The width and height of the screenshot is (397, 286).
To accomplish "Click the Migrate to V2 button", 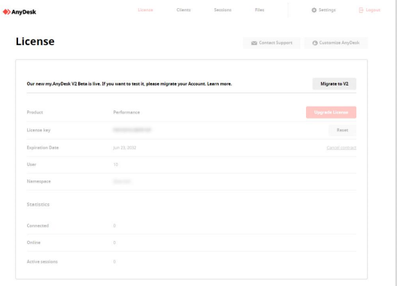I will point(334,84).
